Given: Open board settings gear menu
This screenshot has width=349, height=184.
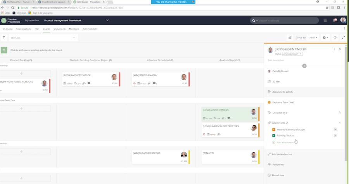Looking at the screenshot, I should coord(325,38).
